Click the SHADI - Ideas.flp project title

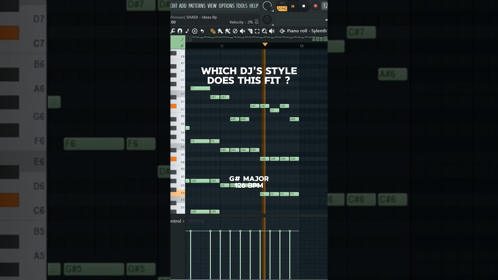click(202, 17)
